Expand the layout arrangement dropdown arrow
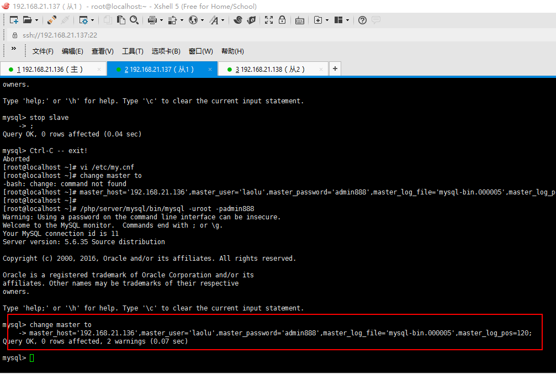Viewport: 556px width, 374px height. tap(348, 20)
